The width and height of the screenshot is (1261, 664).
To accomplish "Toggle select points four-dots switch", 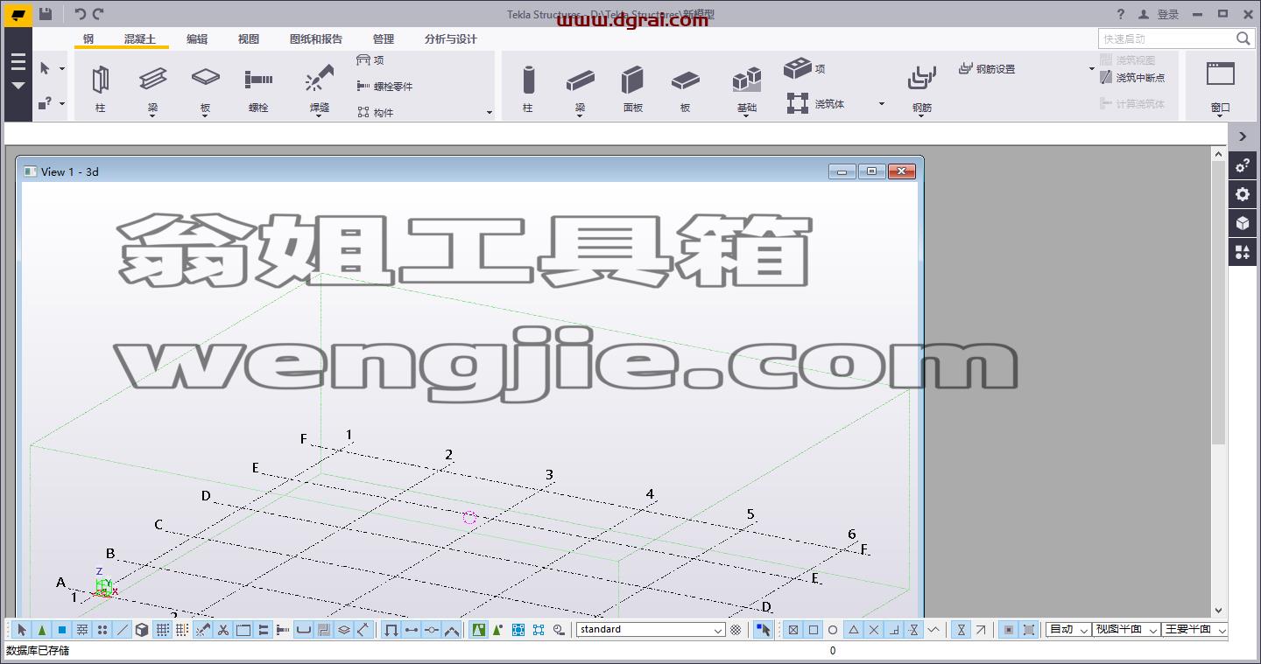I will coord(102,630).
